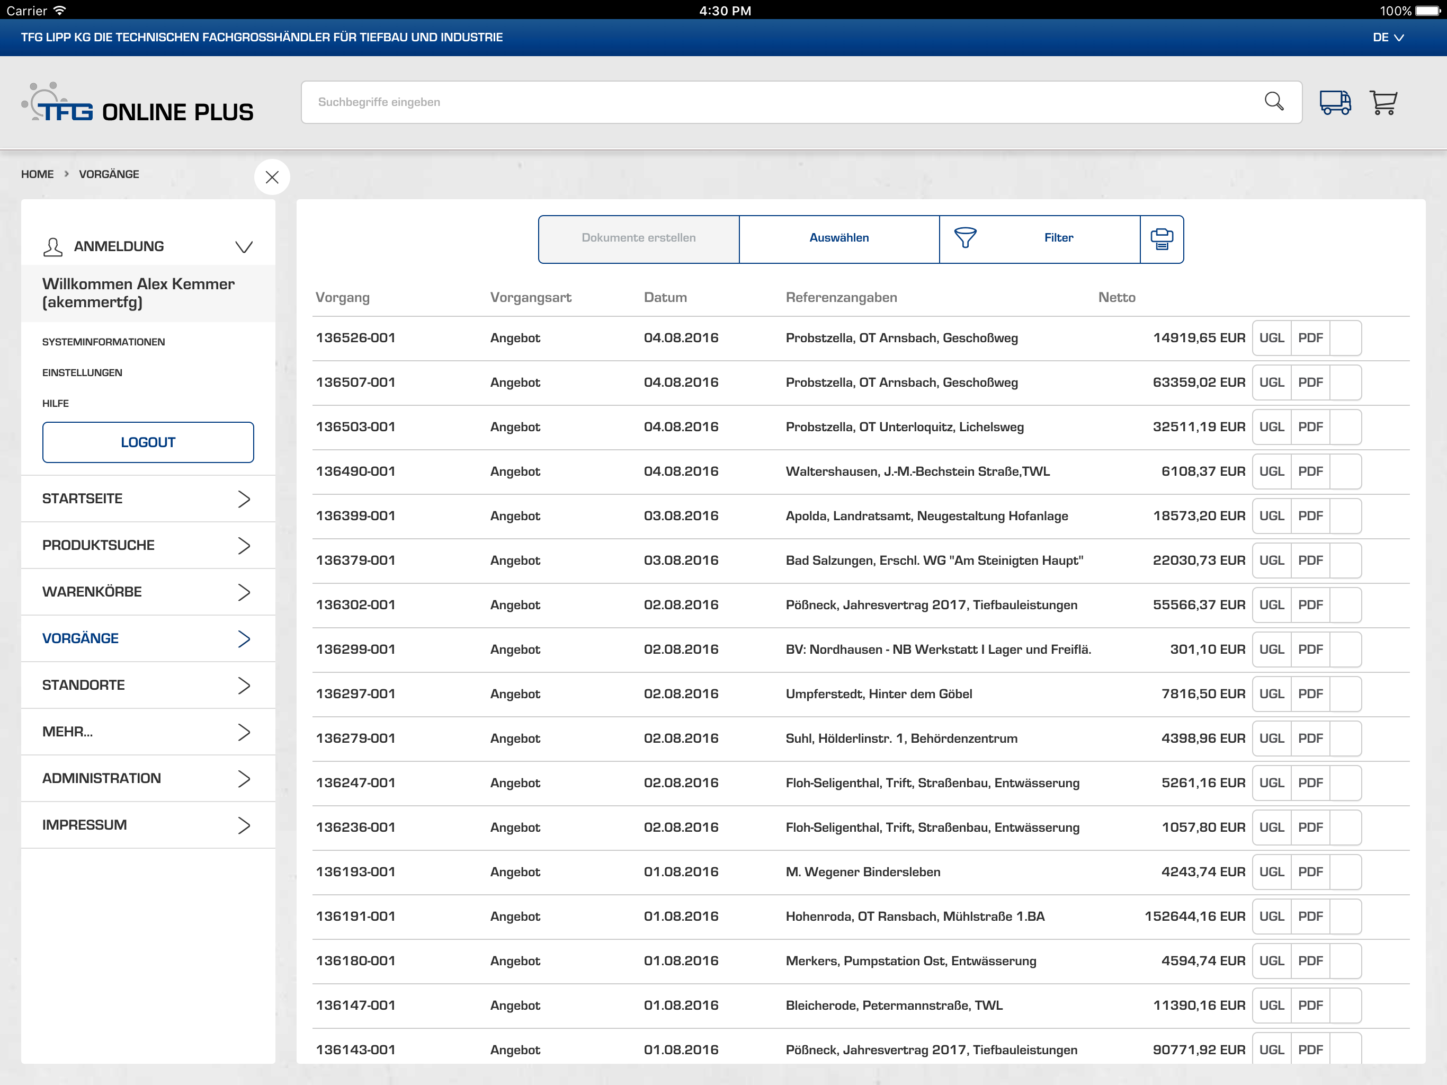Expand the Mehr... menu entry
Screen dimensions: 1447x1085
coord(148,732)
